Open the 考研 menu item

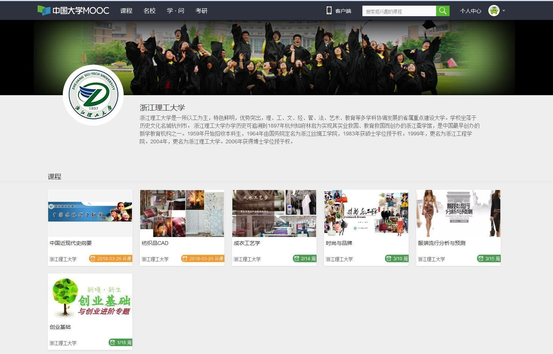pyautogui.click(x=202, y=11)
